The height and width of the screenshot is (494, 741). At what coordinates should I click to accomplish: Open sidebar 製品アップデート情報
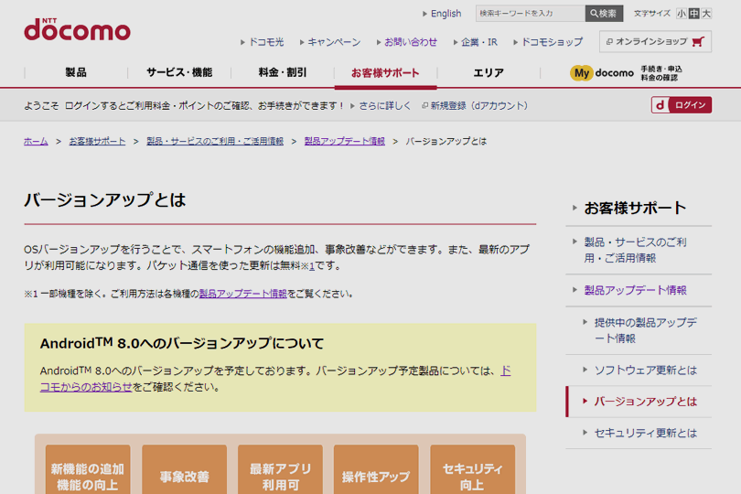coord(635,290)
